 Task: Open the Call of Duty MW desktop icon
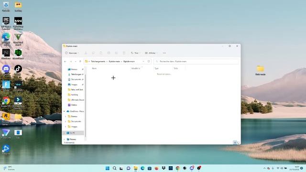pos(18,23)
